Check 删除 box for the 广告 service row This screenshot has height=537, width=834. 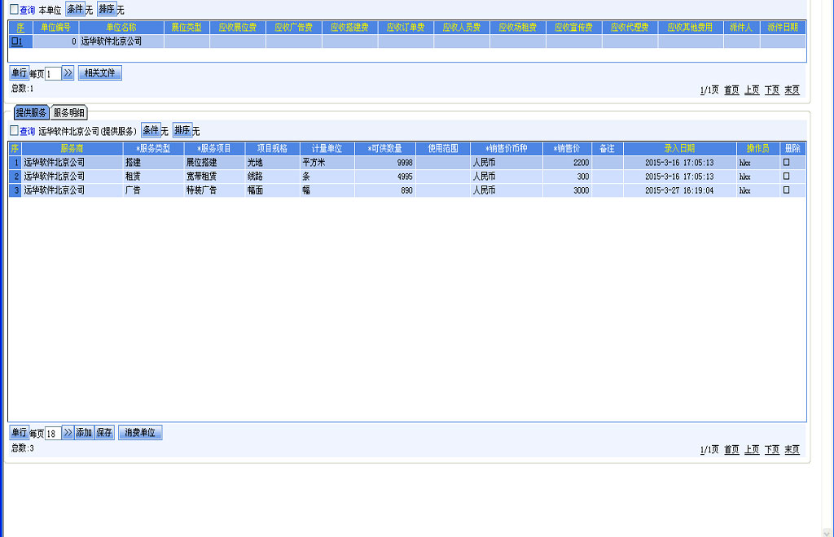click(786, 190)
